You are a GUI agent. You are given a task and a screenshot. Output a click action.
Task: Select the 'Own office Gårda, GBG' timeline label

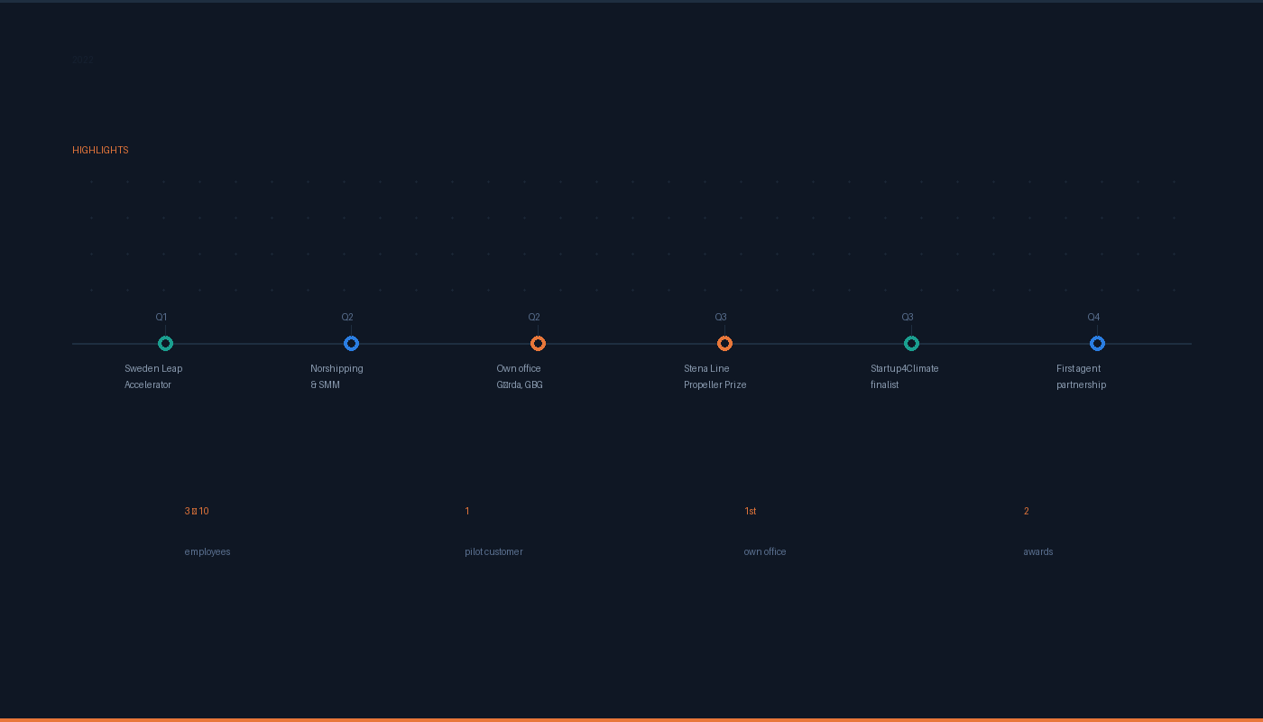[520, 376]
